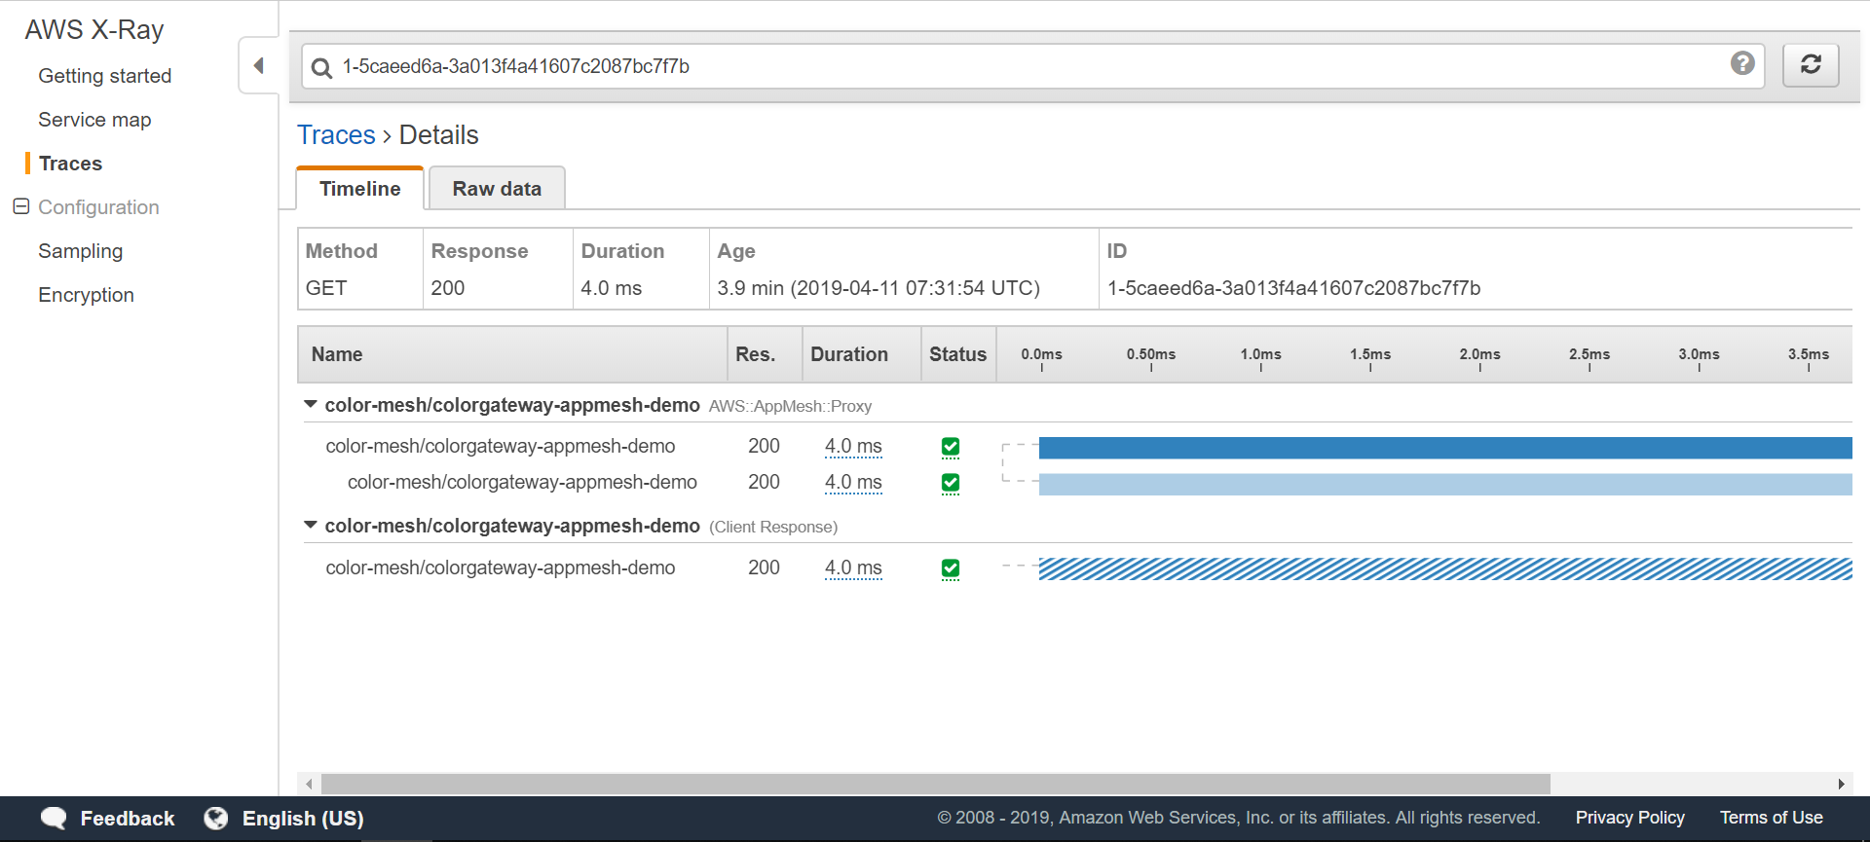Open the Sampling configuration page

(x=80, y=251)
